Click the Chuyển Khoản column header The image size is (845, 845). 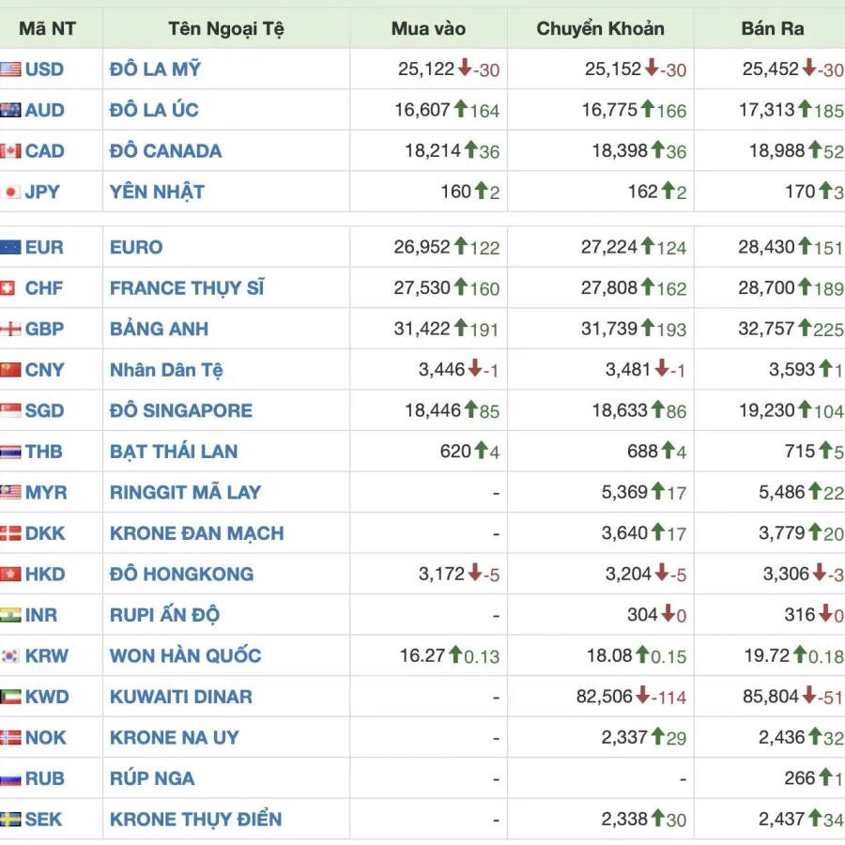pyautogui.click(x=600, y=28)
